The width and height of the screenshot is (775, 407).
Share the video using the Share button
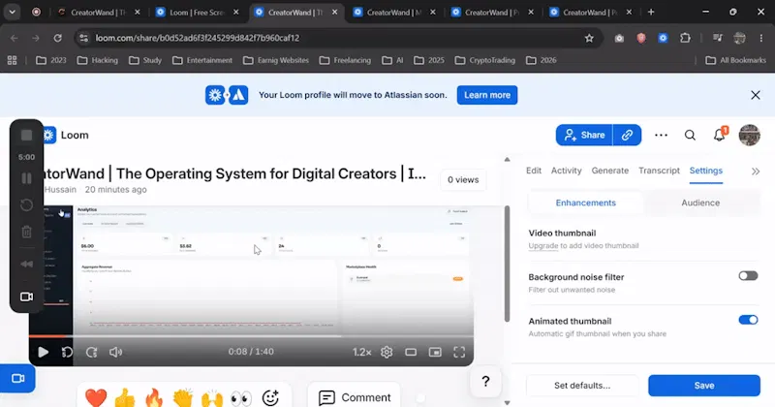[584, 135]
